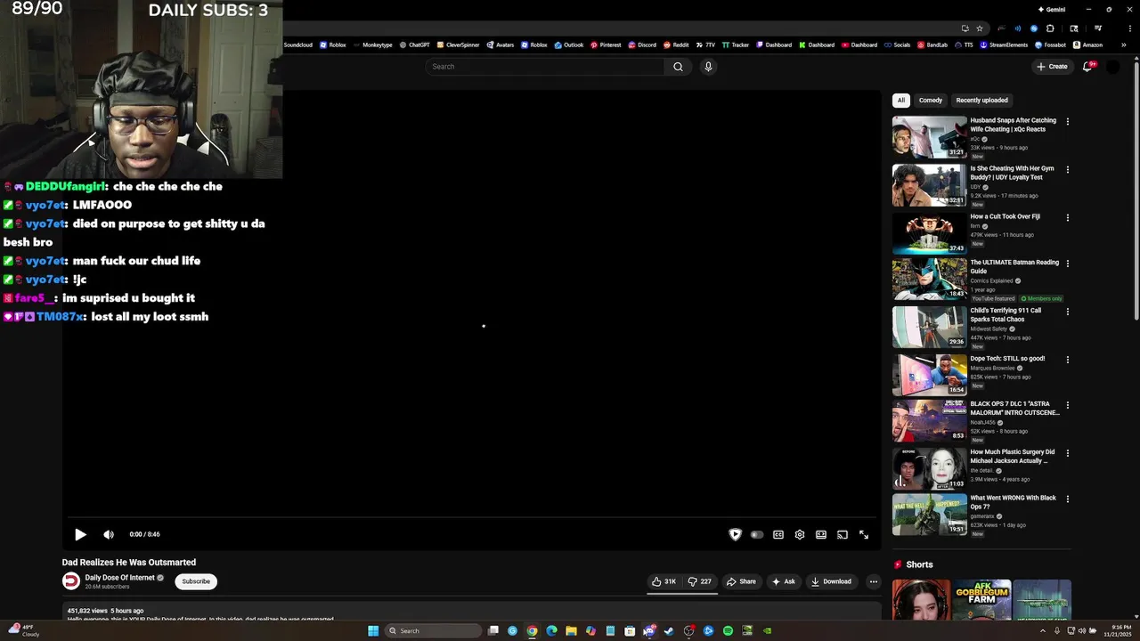Click the Download button
The image size is (1140, 641).
pos(831,581)
